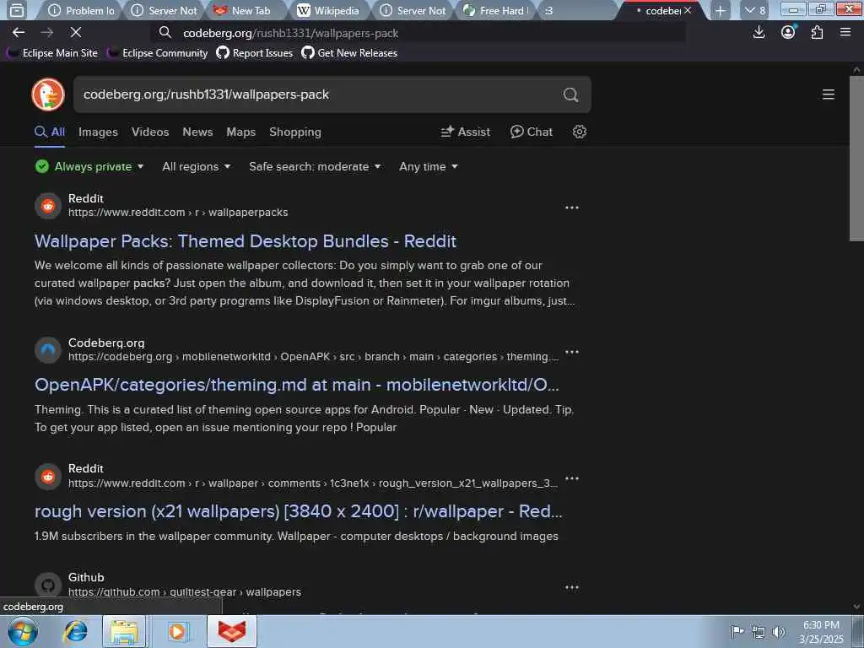Switch to the Maps search tab

pyautogui.click(x=240, y=132)
